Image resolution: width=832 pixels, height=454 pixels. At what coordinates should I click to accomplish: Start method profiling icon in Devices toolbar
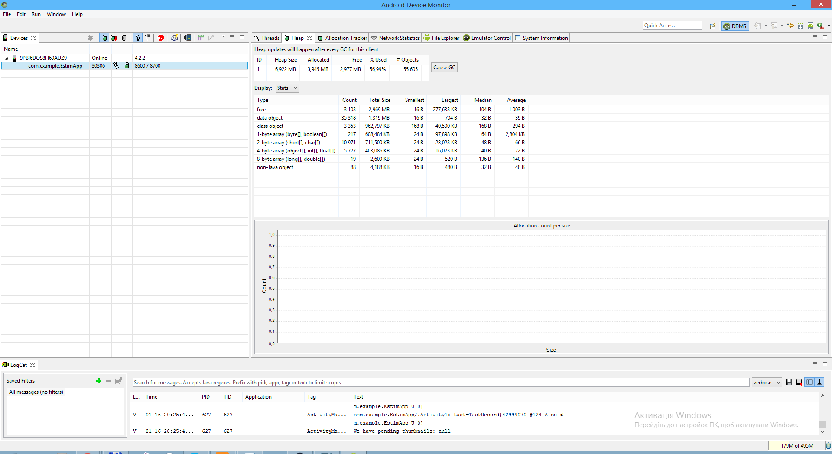coord(148,38)
